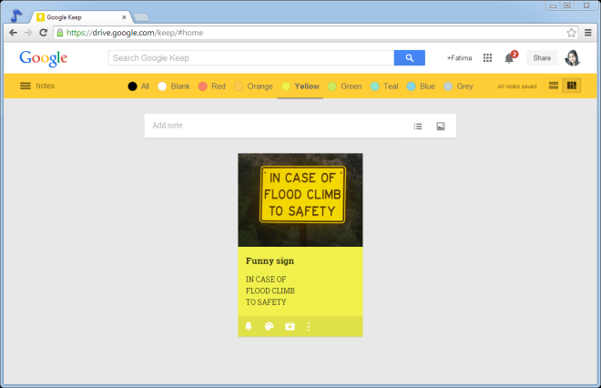Filter notes by Blue color
The height and width of the screenshot is (388, 601).
coord(421,87)
